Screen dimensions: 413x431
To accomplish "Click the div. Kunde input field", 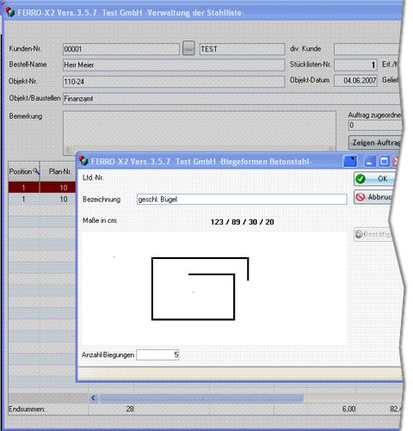I will [x=367, y=49].
